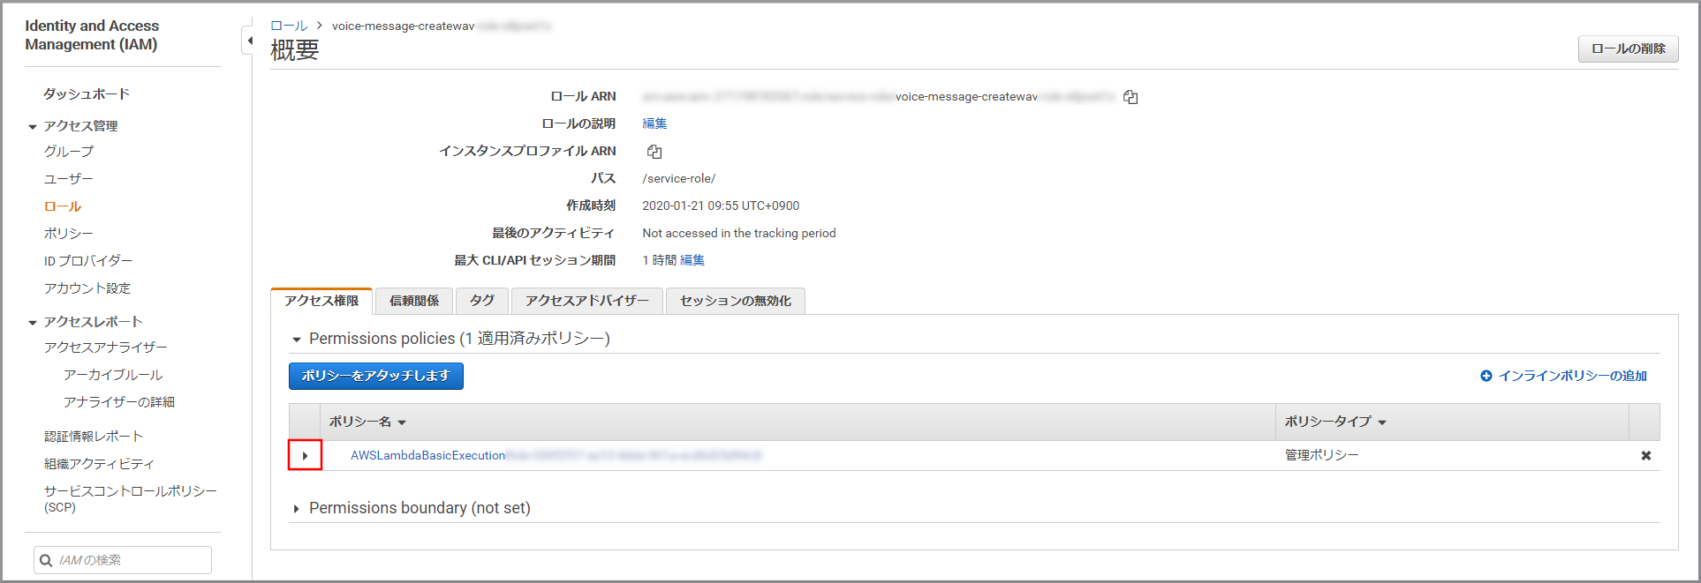Click the creation time 2020-01-21 09:55 UTC+0900
The width and height of the screenshot is (1701, 583).
[721, 206]
